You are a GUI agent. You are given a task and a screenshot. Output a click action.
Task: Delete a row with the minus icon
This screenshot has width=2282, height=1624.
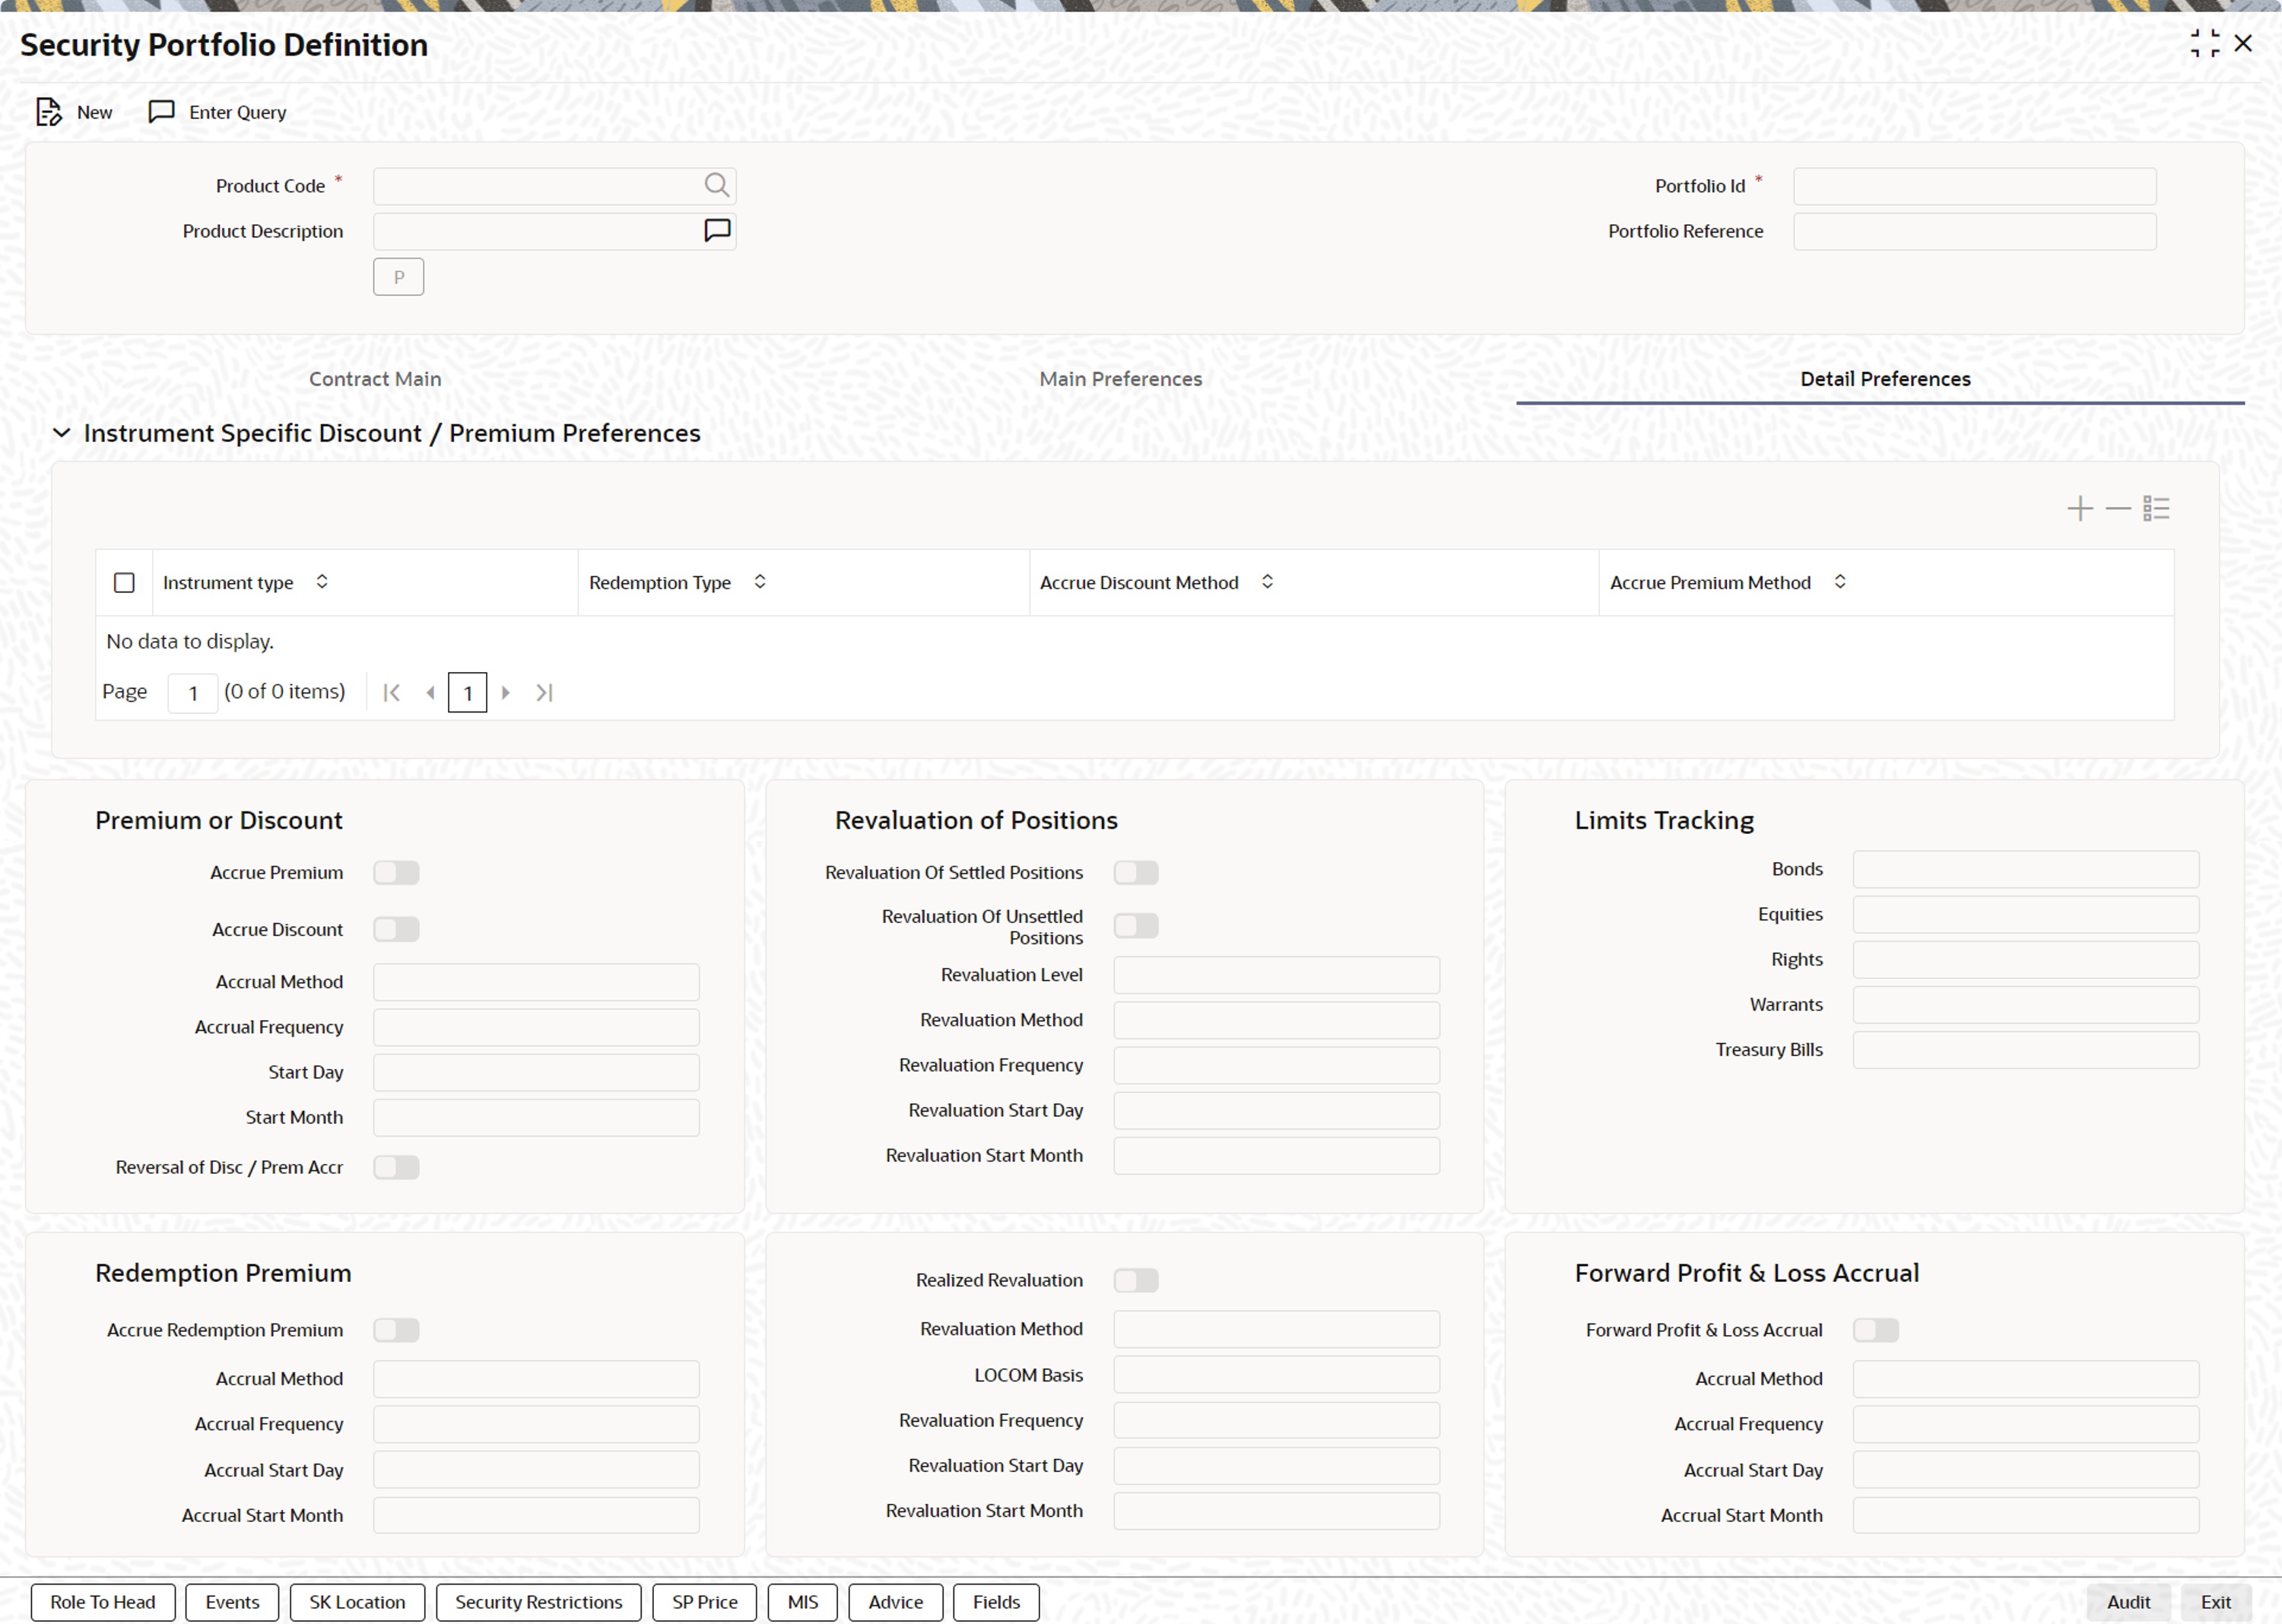pyautogui.click(x=2117, y=508)
